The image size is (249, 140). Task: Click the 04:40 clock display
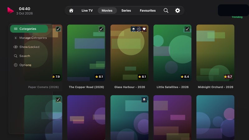25,9
